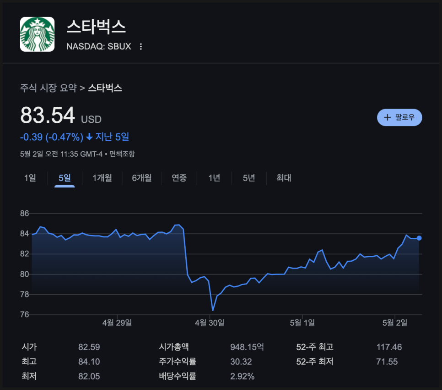Screen dimensions: 442x390
Task: Click the 4월 29일 axis label
Action: (x=117, y=323)
